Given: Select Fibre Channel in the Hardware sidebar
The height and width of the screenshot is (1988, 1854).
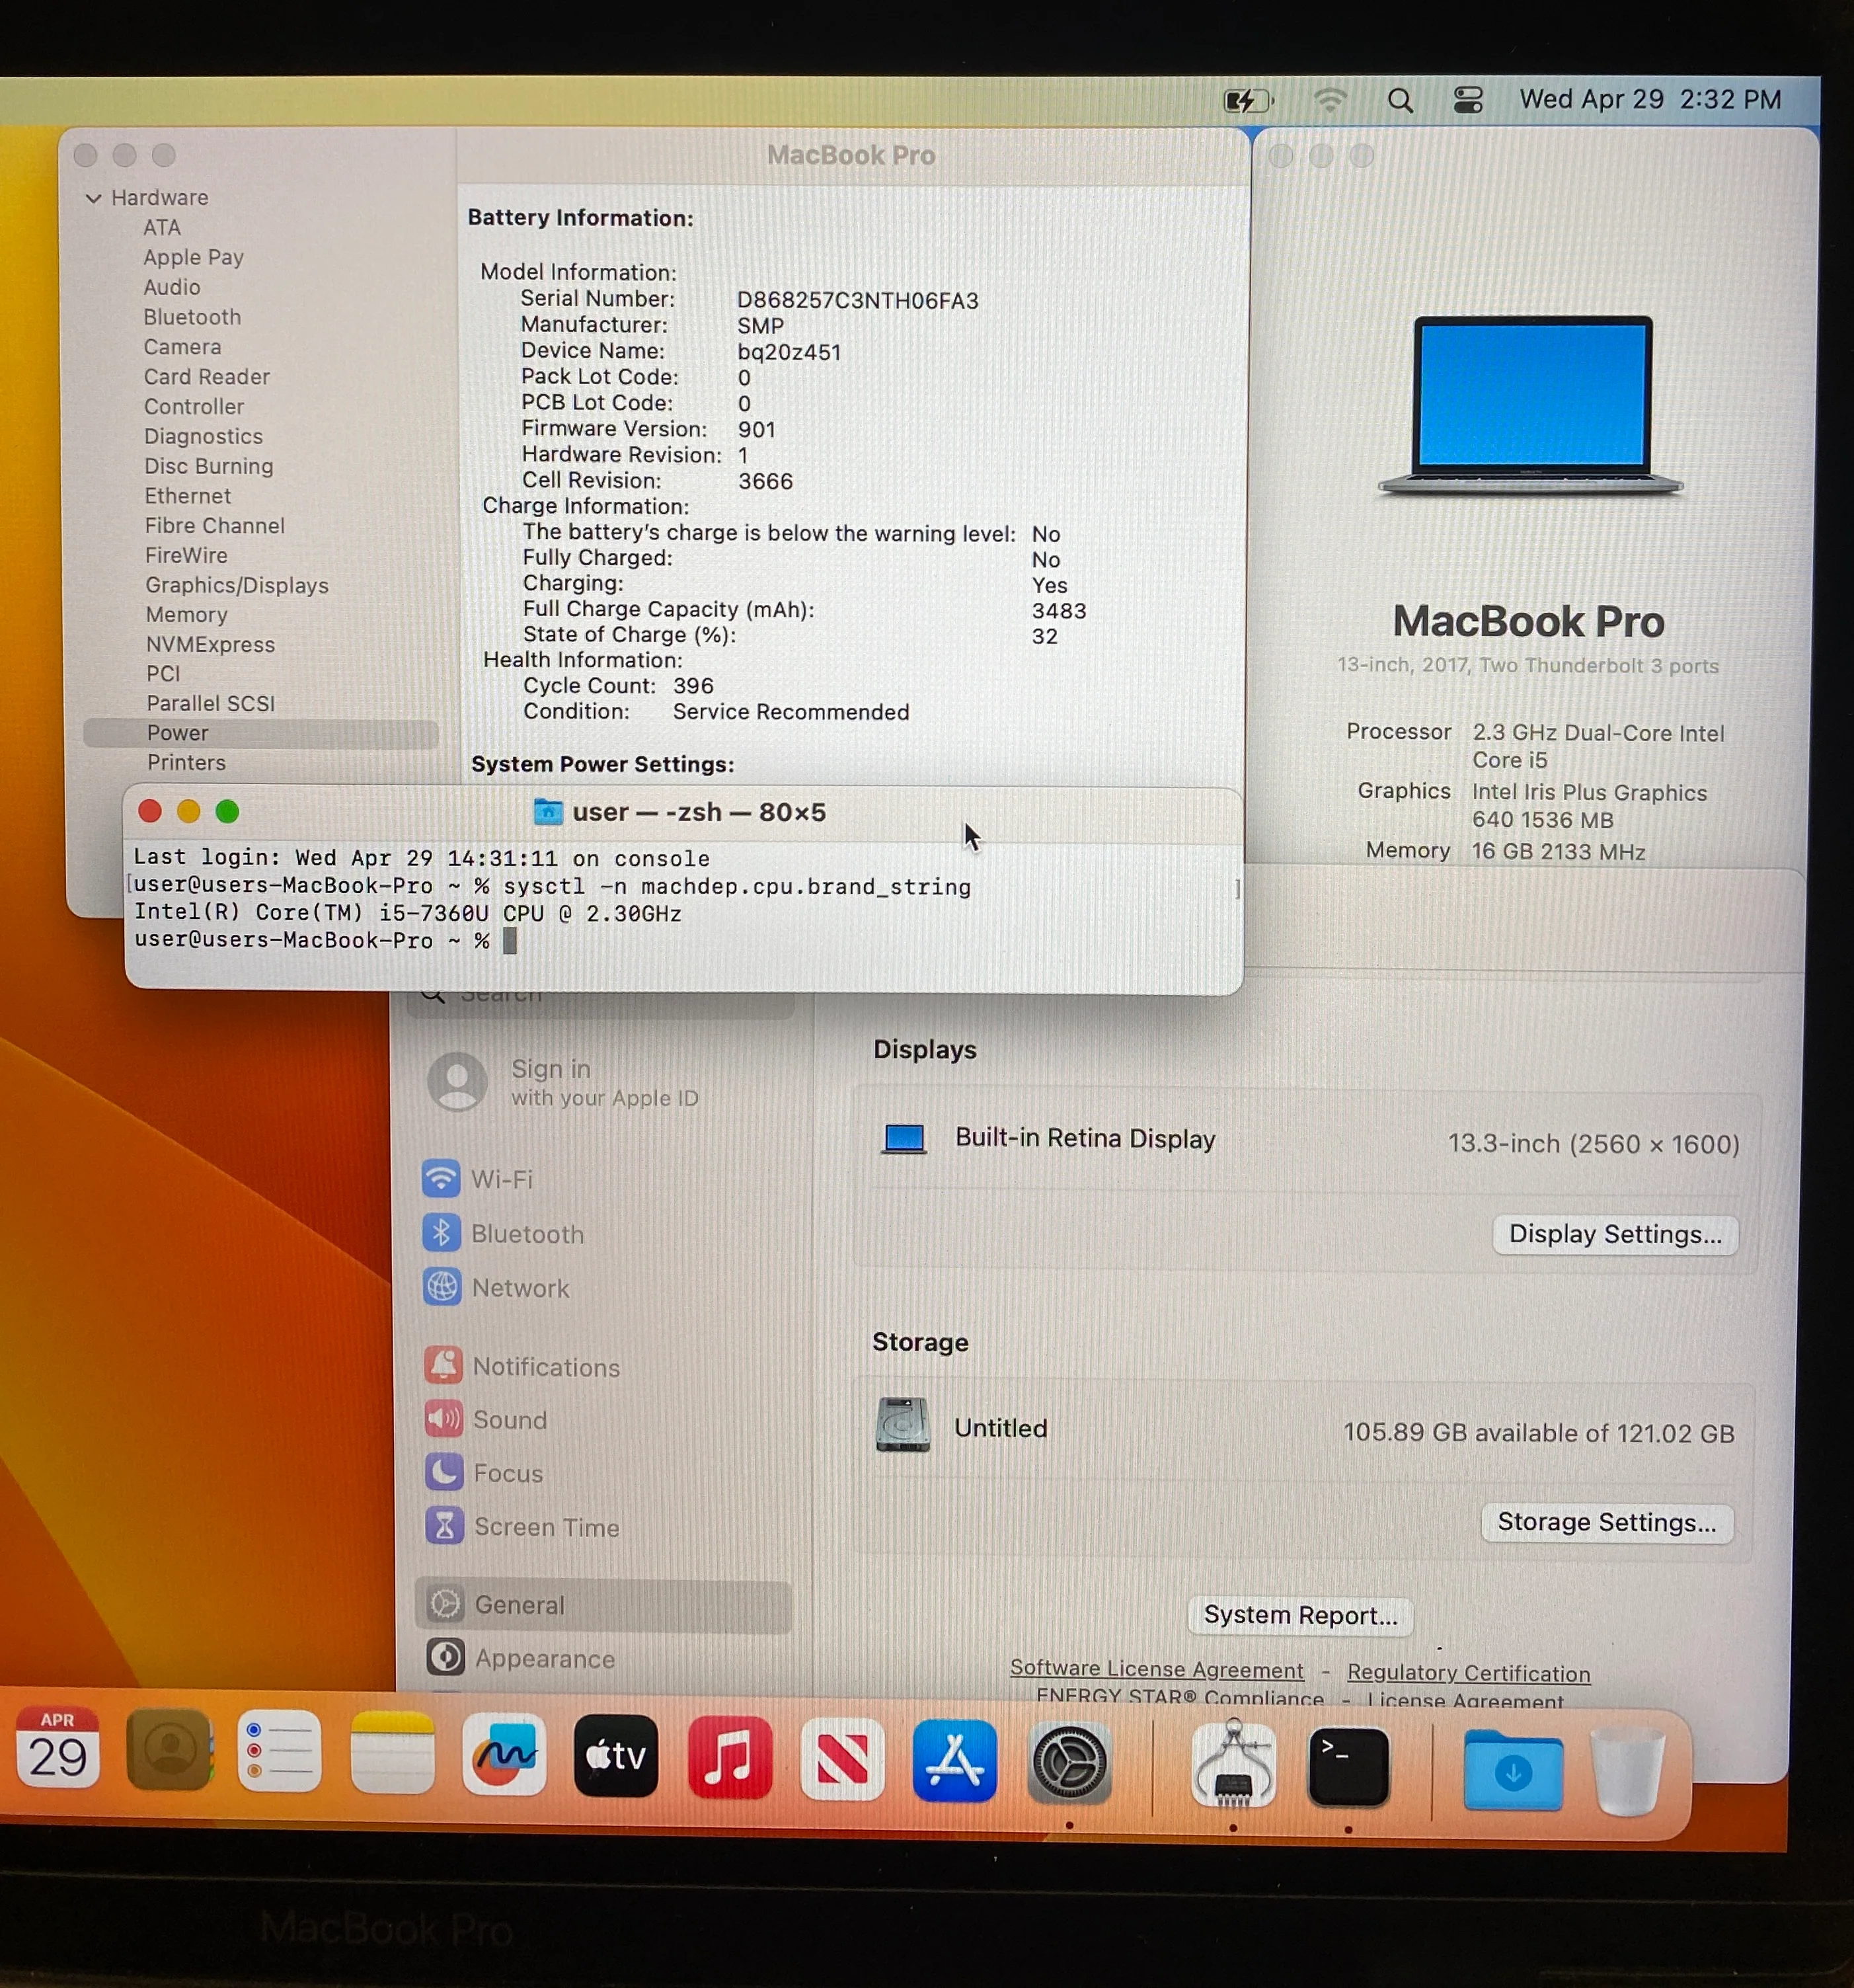Looking at the screenshot, I should (214, 526).
